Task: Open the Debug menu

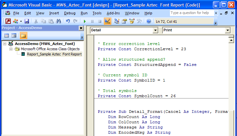Action: [70, 13]
